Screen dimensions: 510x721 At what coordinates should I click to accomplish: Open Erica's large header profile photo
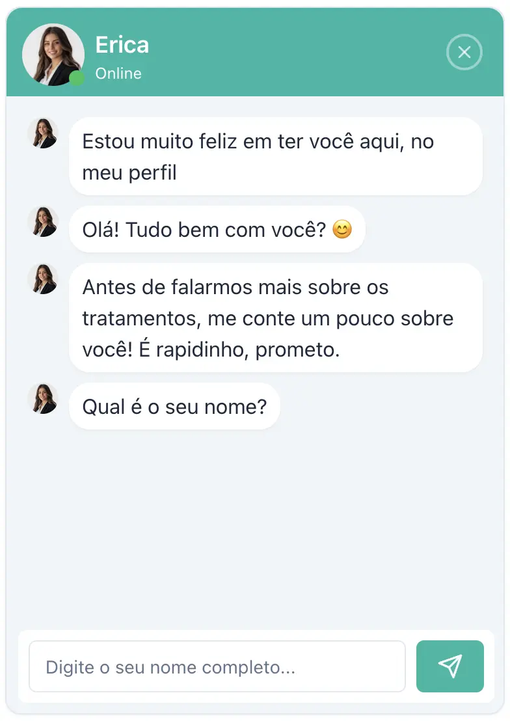tap(53, 55)
